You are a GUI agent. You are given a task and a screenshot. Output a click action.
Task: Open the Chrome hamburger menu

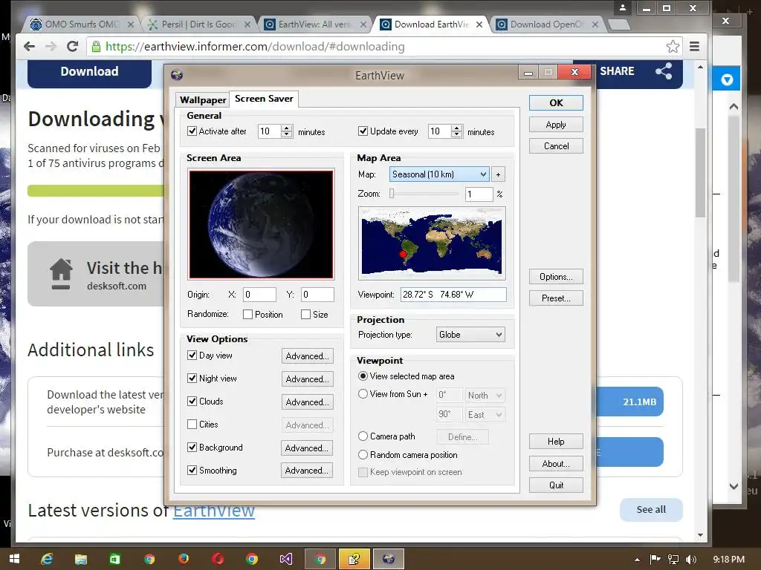[x=695, y=47]
